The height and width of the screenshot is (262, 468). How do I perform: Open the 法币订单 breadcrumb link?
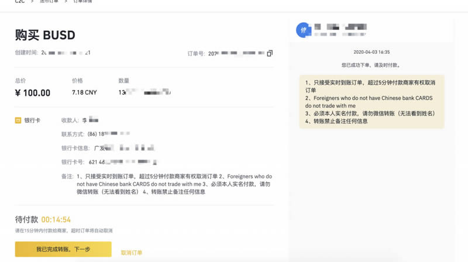(49, 2)
